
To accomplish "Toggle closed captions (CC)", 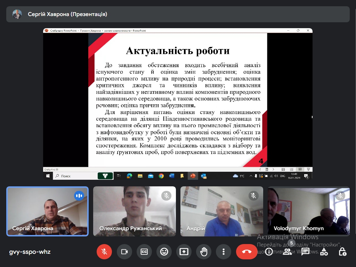I will click(144, 252).
